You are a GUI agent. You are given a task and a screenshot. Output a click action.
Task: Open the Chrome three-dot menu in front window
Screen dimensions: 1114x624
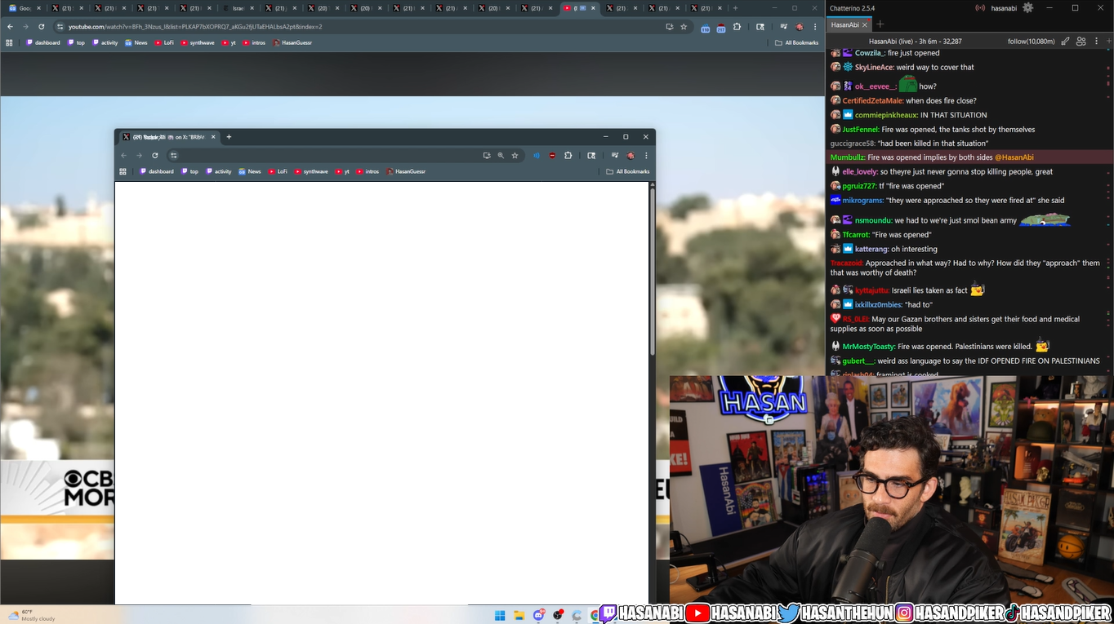pyautogui.click(x=646, y=155)
